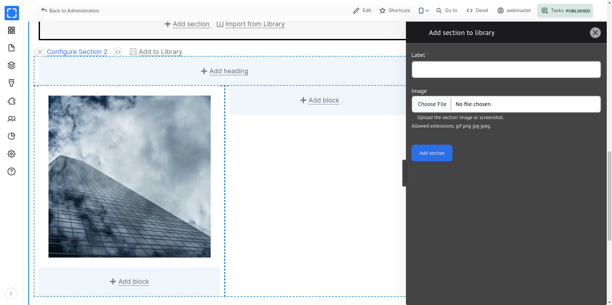This screenshot has height=305, width=612.
Task: Open the Reports pie chart icon
Action: (11, 136)
